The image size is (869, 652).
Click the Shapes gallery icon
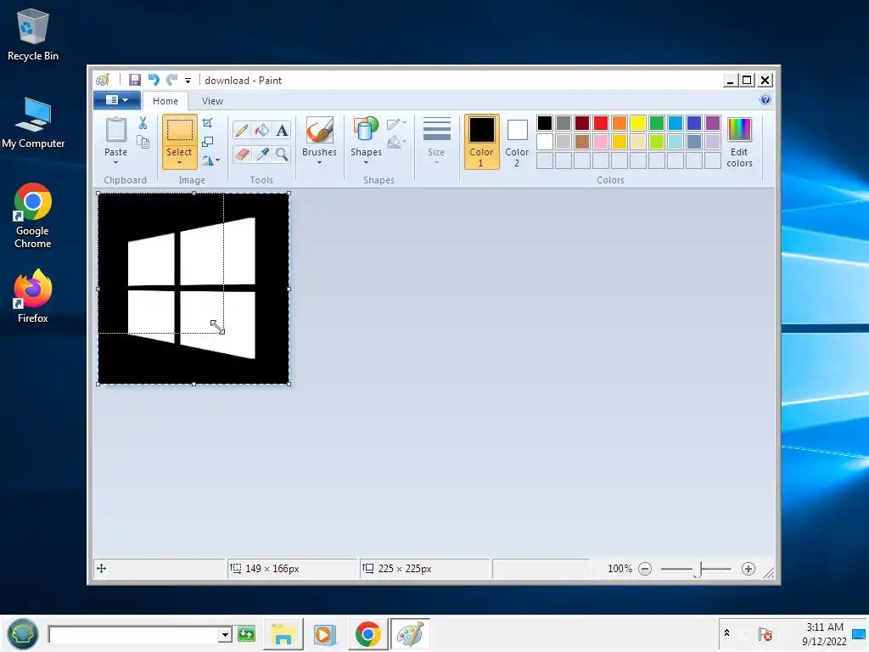pos(366,131)
